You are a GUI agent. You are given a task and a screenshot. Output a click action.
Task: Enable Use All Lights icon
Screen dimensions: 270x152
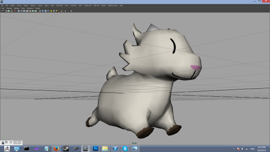[51, 11]
